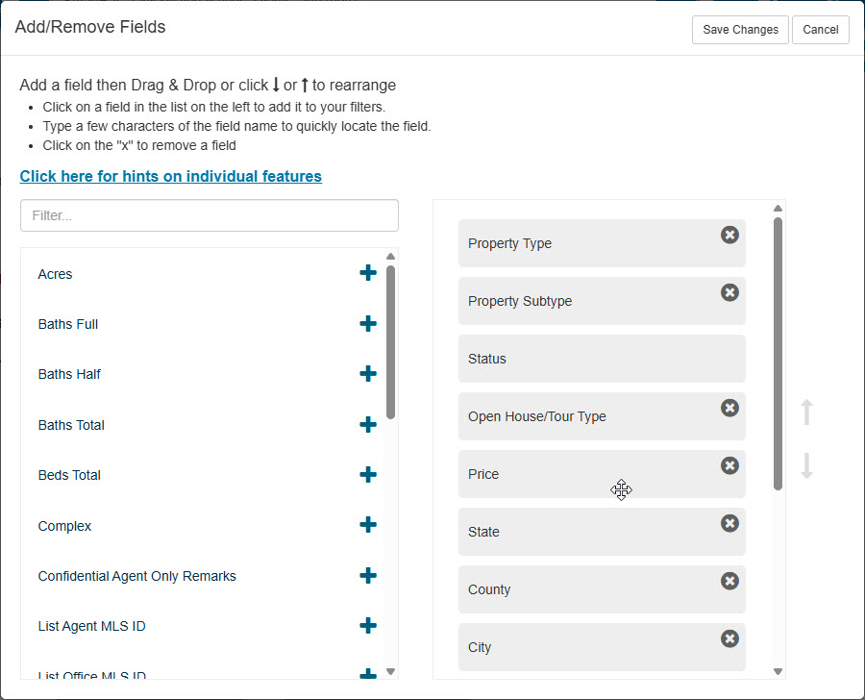Remove the Price field using x icon
Screen dimensions: 865x700
tap(729, 465)
